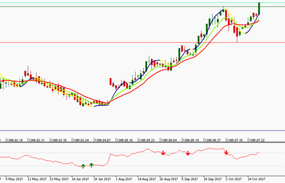Screen dimensions: 285x183
Task: Click the 1396.04.07 date label
Action: click(x=103, y=140)
